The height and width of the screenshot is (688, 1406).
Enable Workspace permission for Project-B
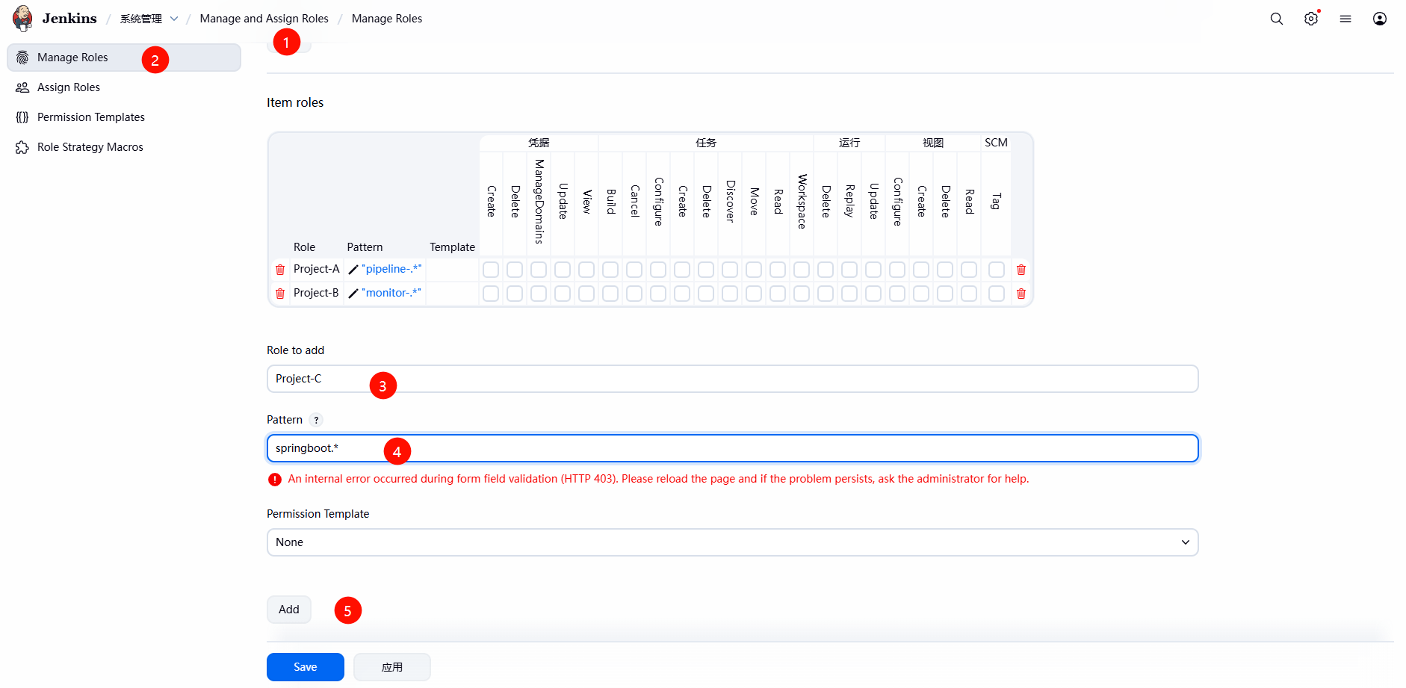coord(802,294)
